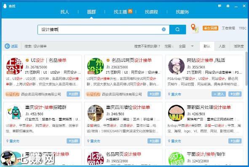Screen dimensions: 249x167
Task: Clear the search text with the X icon
Action: pos(164,29)
